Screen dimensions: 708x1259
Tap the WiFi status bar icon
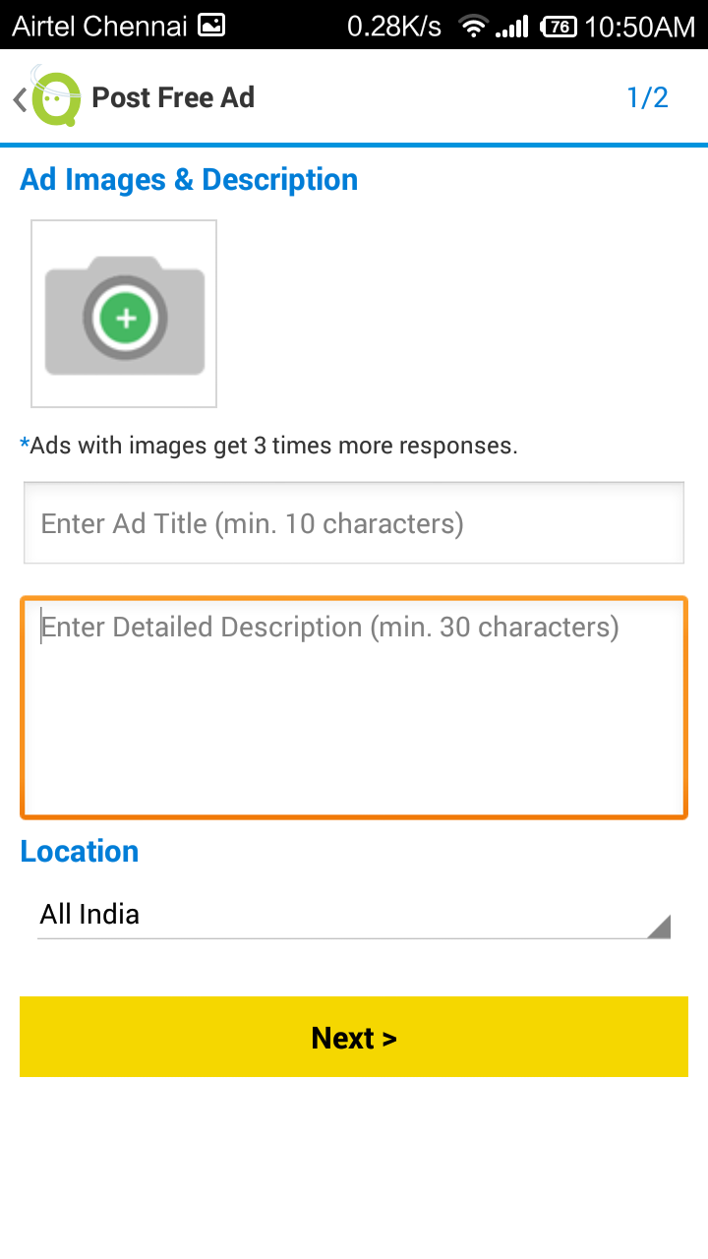474,26
